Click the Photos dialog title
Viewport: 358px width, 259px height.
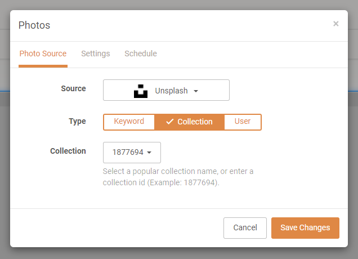(x=34, y=25)
